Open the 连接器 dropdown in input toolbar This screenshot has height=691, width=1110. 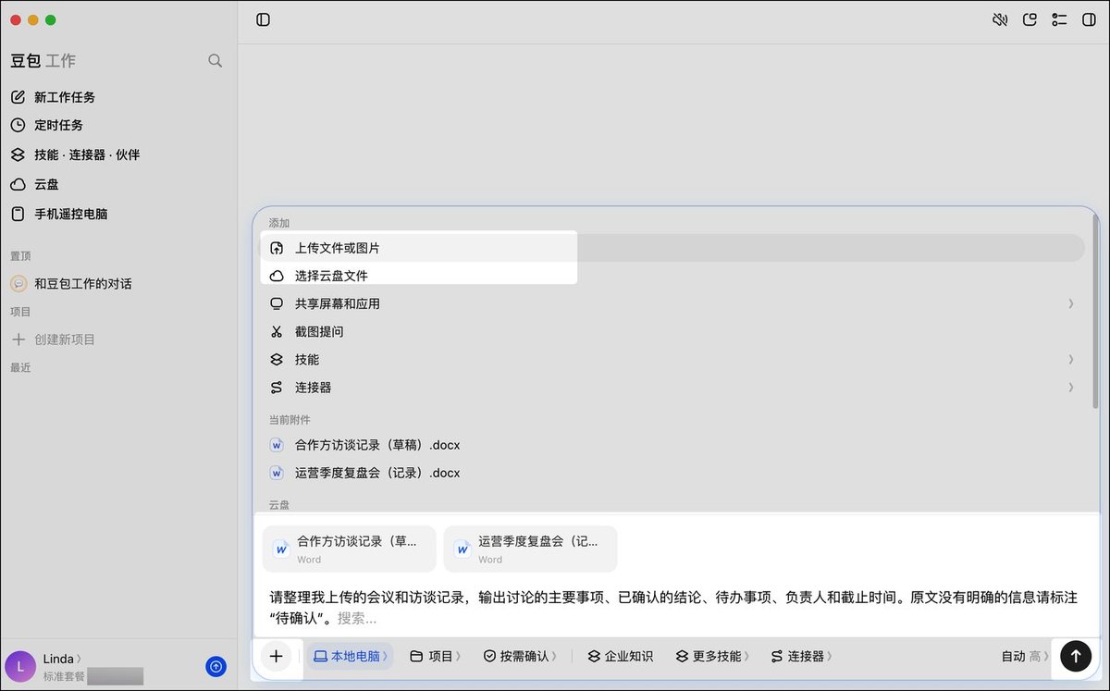801,656
